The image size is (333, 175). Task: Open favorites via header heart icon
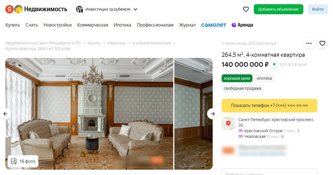point(246,9)
